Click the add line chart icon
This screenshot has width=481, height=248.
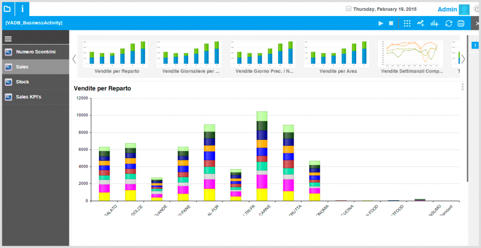[x=420, y=23]
